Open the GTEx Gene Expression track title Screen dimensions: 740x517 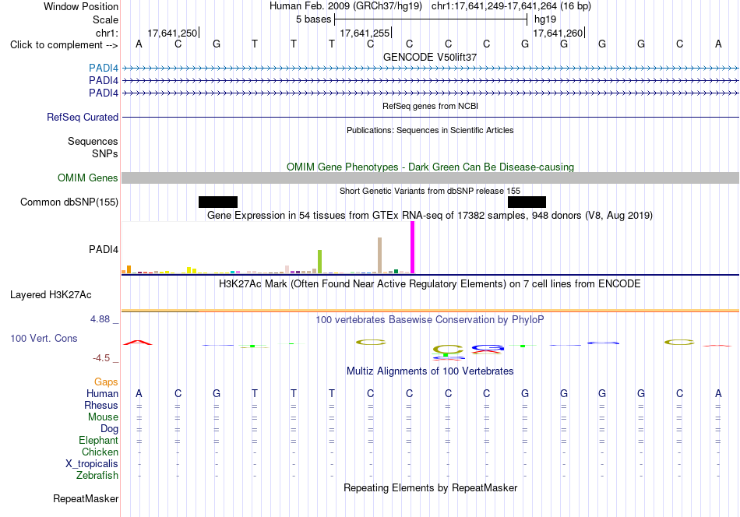coord(430,216)
